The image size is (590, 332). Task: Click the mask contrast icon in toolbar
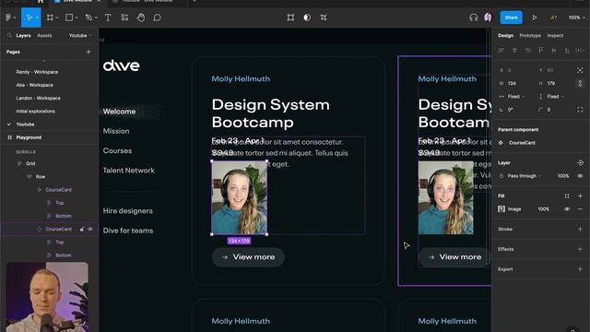tap(307, 18)
